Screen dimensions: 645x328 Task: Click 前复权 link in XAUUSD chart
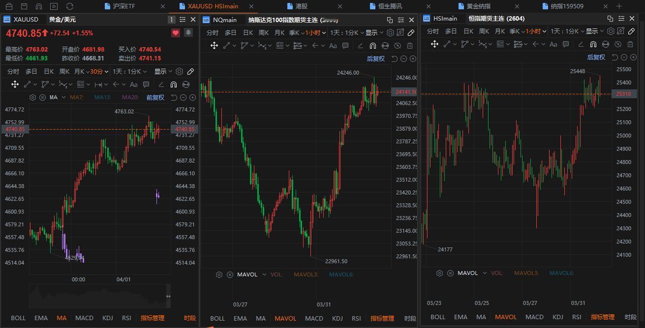155,98
